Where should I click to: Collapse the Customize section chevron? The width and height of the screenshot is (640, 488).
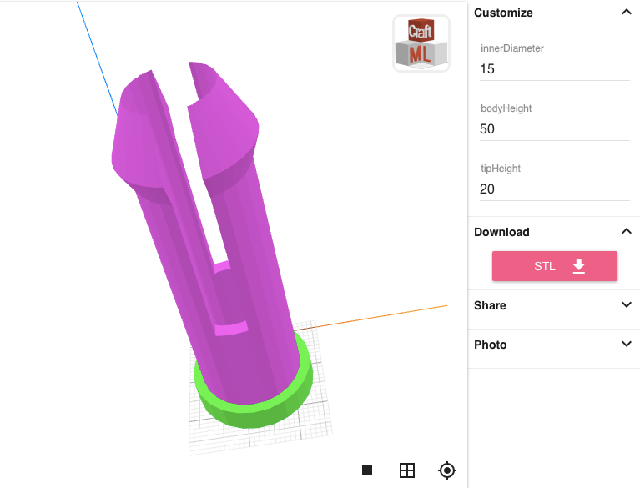pyautogui.click(x=626, y=12)
